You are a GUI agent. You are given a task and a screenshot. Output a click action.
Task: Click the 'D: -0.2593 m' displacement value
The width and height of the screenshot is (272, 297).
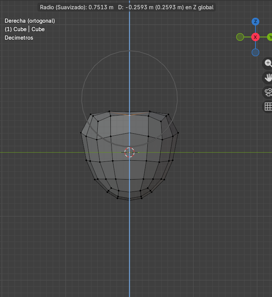[x=137, y=7]
